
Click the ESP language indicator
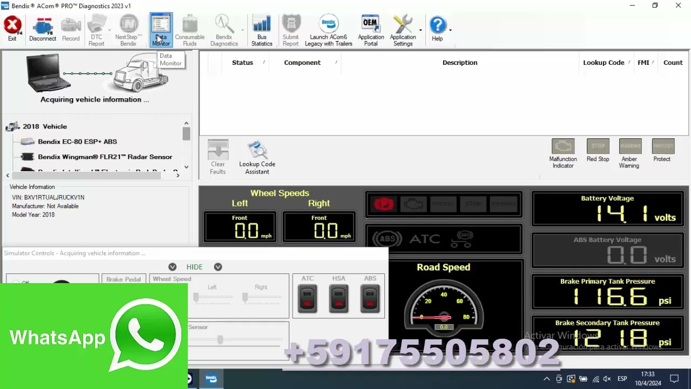tap(622, 379)
